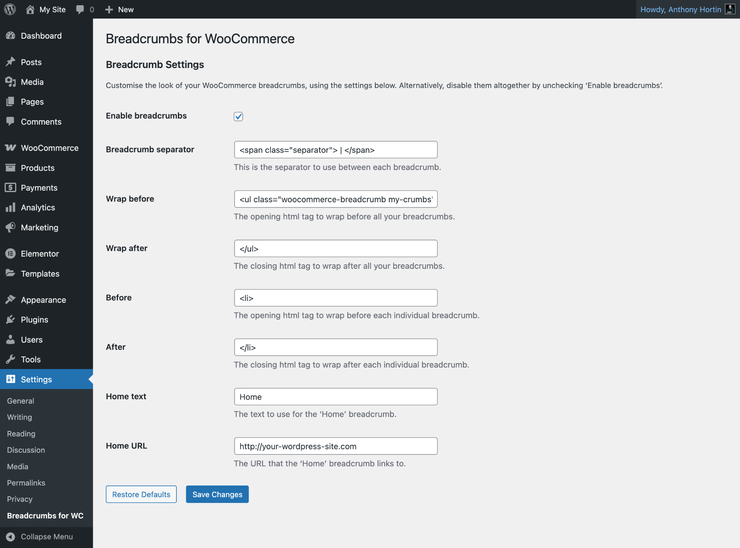Open the Payments sidebar icon
740x548 pixels.
click(11, 187)
